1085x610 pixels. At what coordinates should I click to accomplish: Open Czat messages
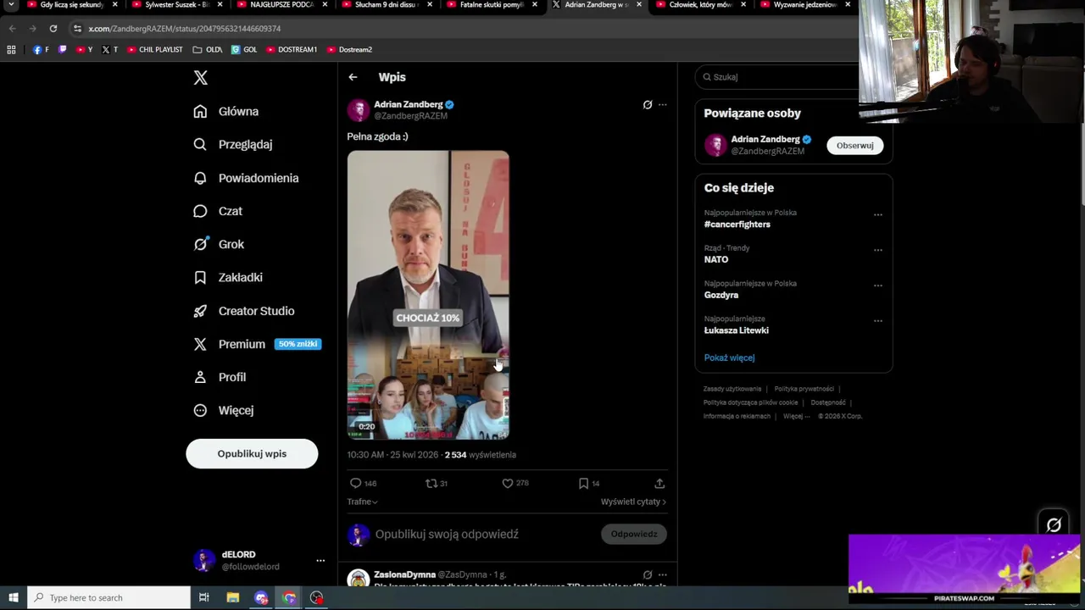tap(218, 211)
